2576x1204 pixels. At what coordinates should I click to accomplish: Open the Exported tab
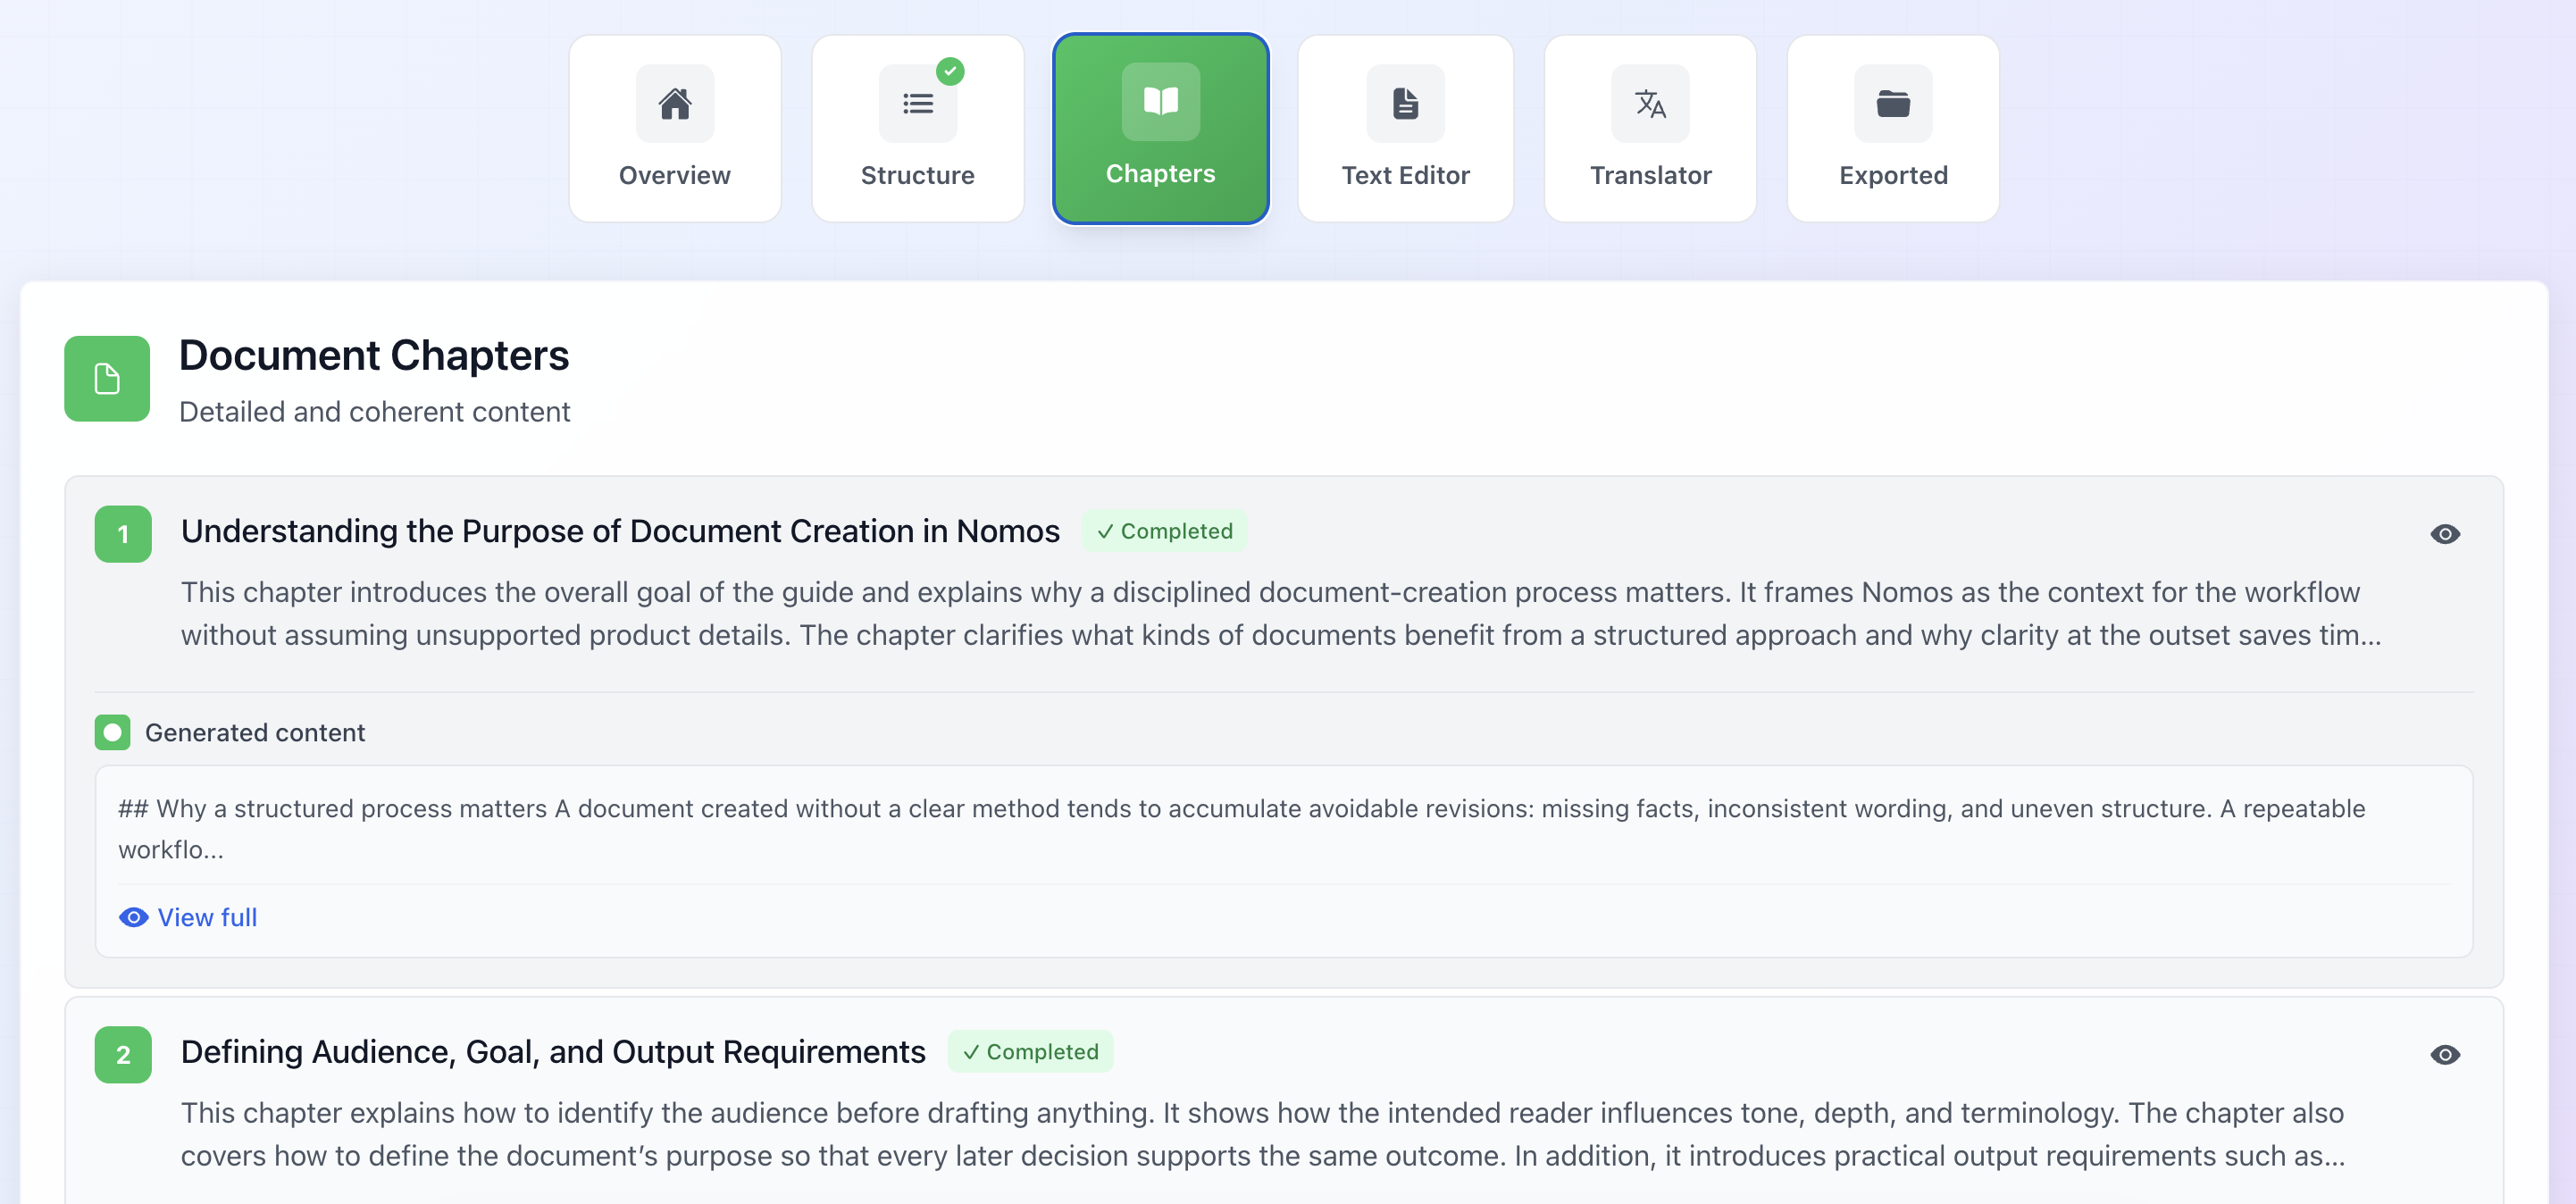point(1894,129)
